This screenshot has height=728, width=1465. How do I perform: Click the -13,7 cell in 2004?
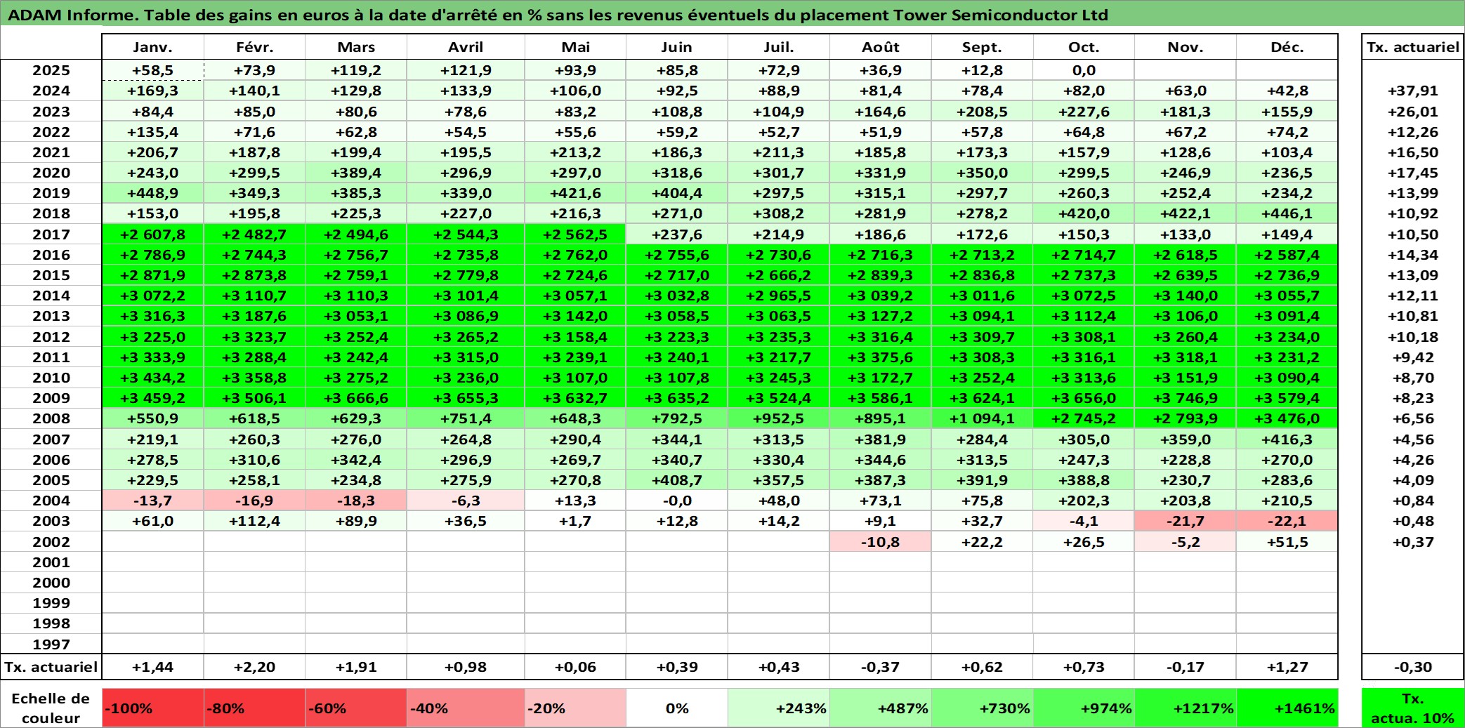click(x=152, y=501)
